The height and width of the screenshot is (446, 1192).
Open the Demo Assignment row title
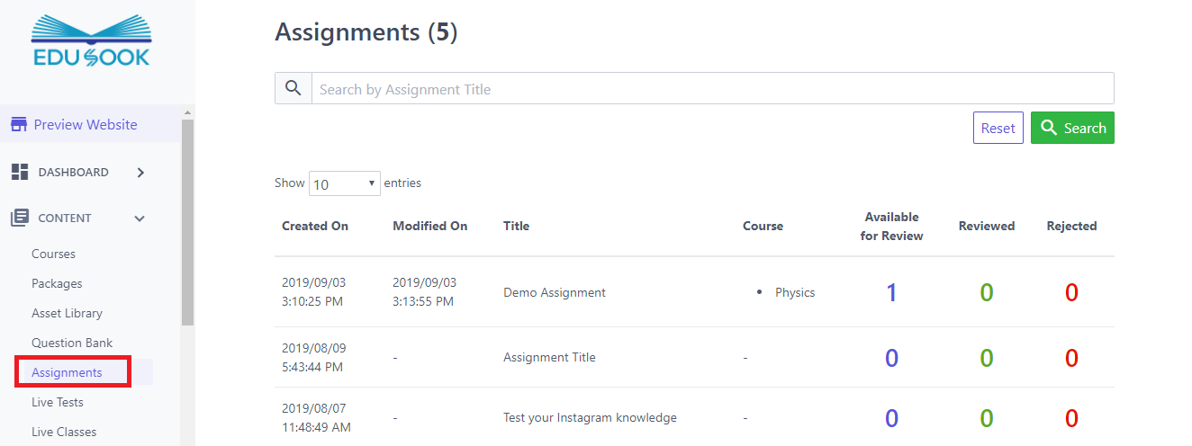[554, 292]
